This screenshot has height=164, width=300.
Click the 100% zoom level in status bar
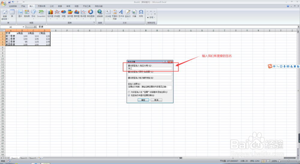[274, 161]
